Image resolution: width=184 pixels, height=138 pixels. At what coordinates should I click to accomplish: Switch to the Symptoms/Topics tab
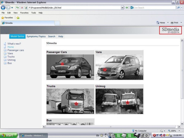(36, 36)
